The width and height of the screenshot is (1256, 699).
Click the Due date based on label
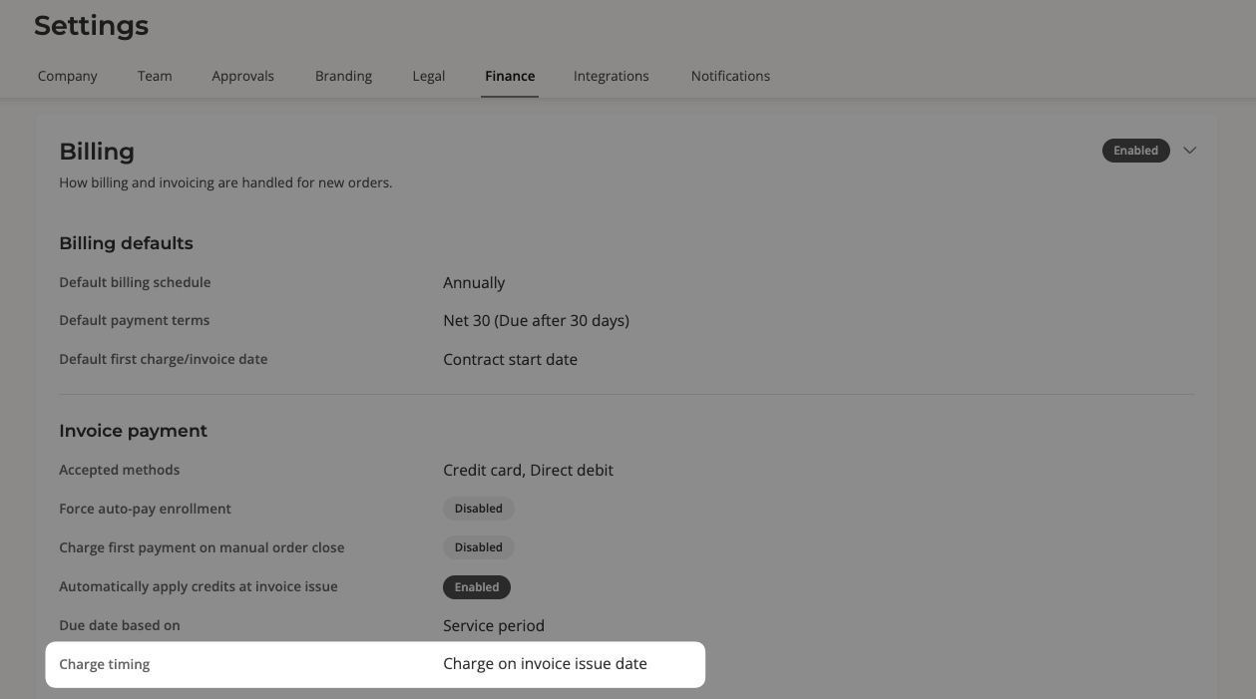click(x=120, y=625)
